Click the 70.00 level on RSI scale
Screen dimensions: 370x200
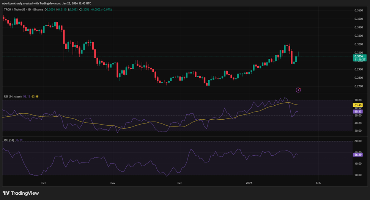point(358,100)
